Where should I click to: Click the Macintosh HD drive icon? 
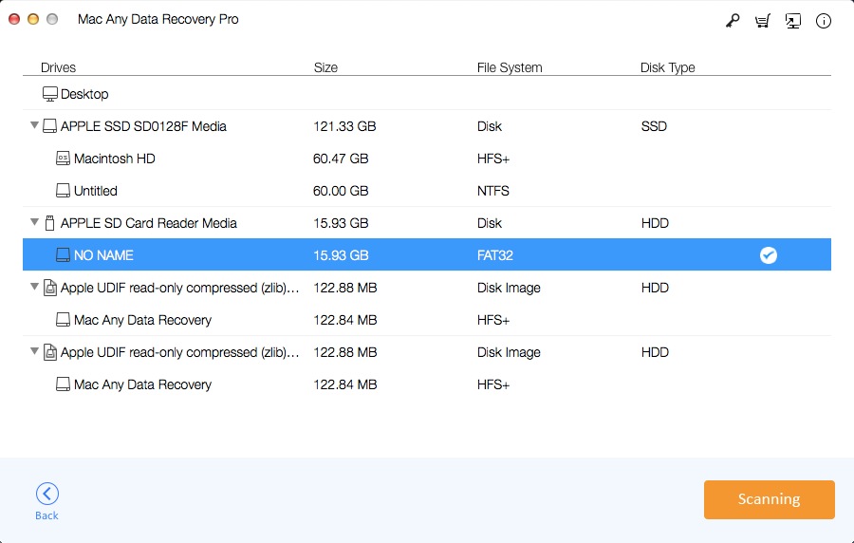pyautogui.click(x=63, y=159)
